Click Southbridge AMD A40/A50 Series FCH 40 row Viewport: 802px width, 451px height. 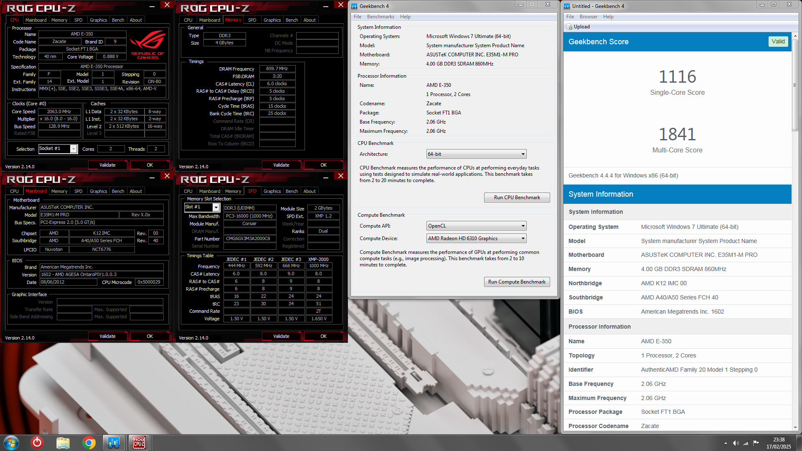677,297
